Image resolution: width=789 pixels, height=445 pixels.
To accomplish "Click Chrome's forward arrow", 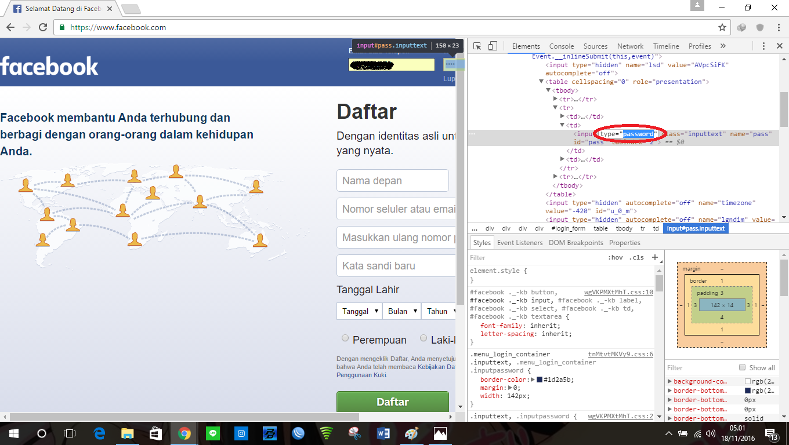I will (27, 27).
